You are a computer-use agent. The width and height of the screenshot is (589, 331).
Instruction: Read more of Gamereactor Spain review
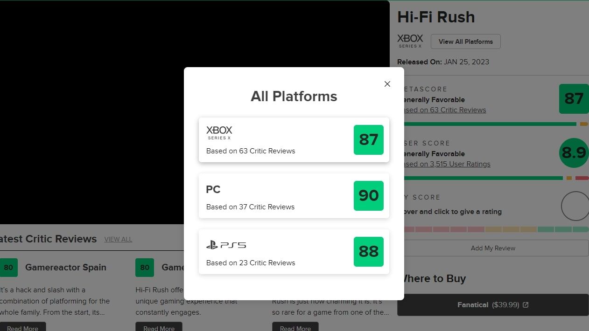22,327
